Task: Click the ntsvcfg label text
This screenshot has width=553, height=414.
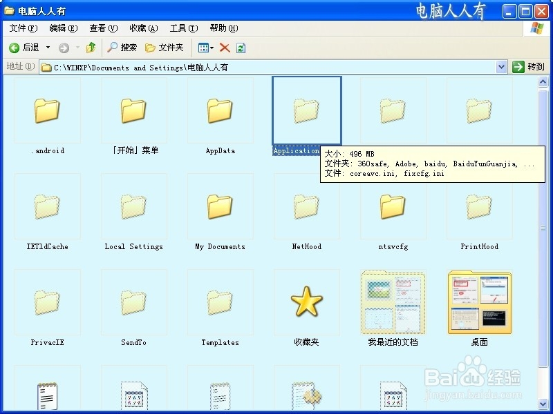Action: [x=393, y=246]
